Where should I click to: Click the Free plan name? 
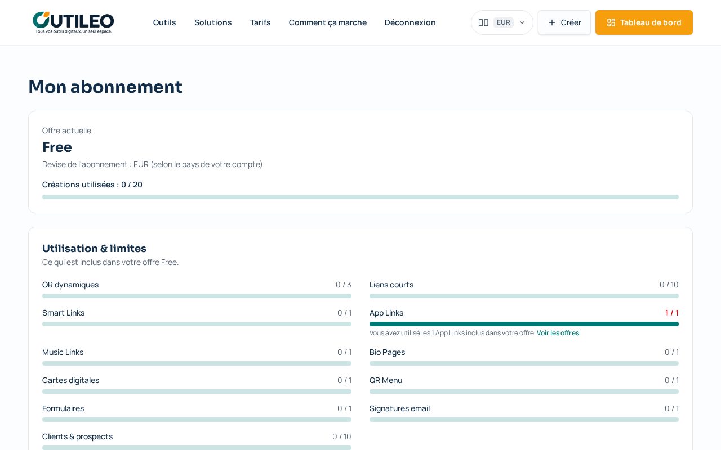point(57,147)
